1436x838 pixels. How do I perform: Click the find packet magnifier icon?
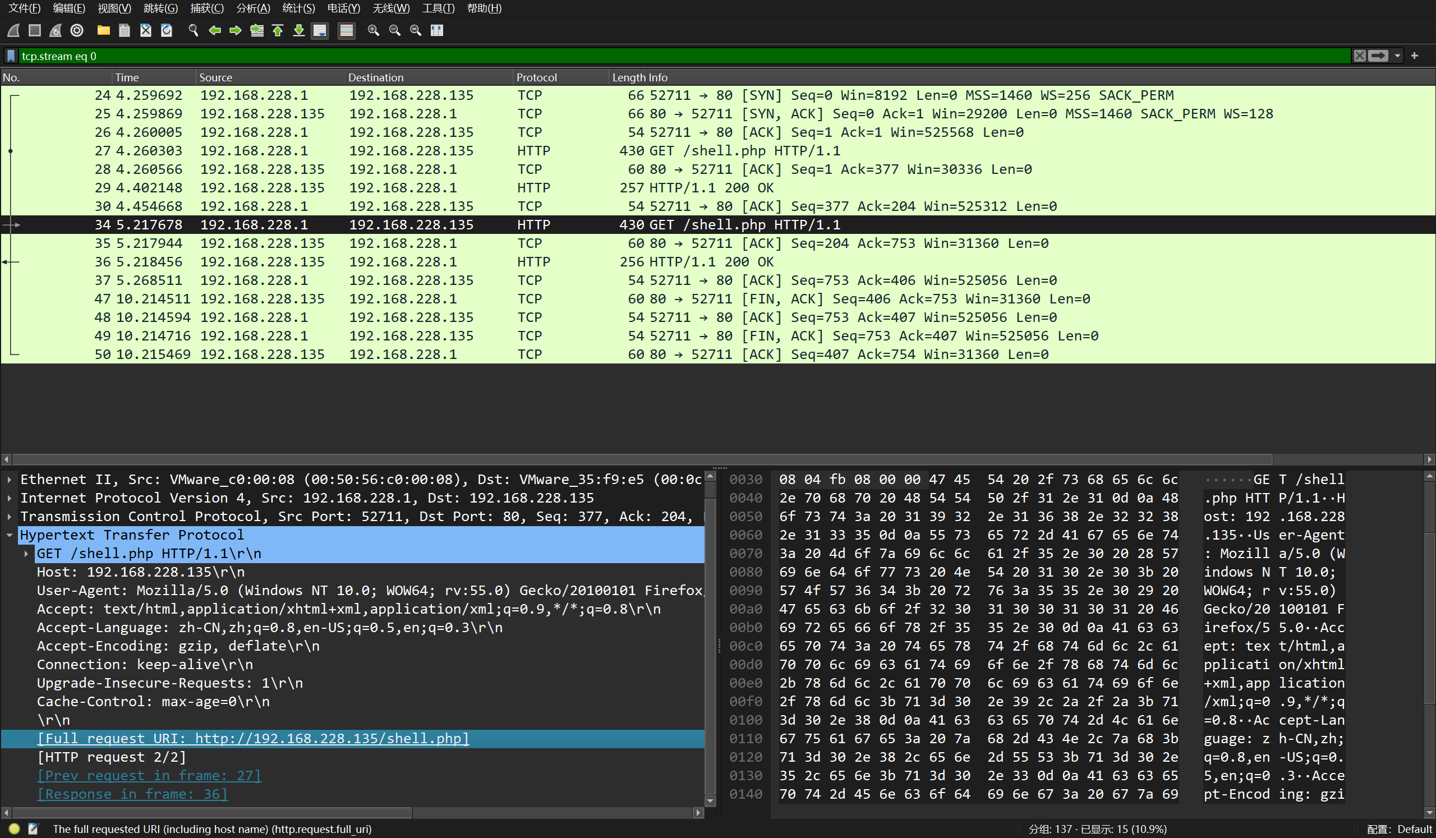coord(193,30)
